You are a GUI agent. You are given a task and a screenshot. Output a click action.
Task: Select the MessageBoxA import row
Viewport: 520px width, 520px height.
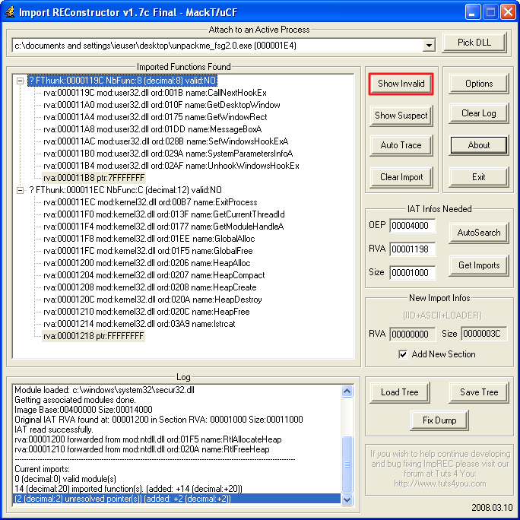click(152, 129)
